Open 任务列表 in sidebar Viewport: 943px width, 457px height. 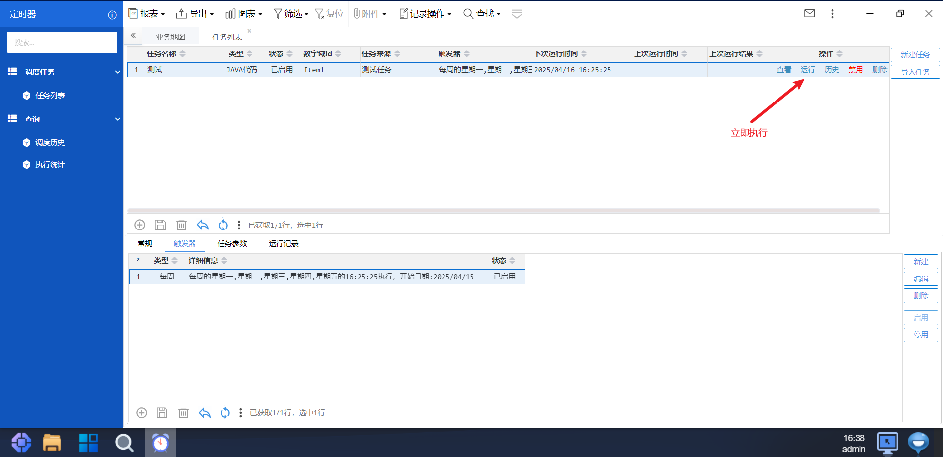(x=50, y=96)
